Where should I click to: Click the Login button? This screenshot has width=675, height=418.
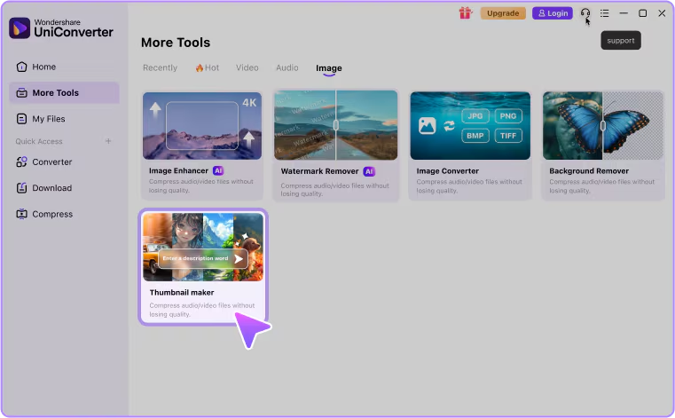[x=553, y=13]
